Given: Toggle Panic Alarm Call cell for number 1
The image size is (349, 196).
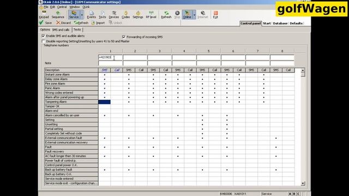Looking at the screenshot, I should click(117, 88).
